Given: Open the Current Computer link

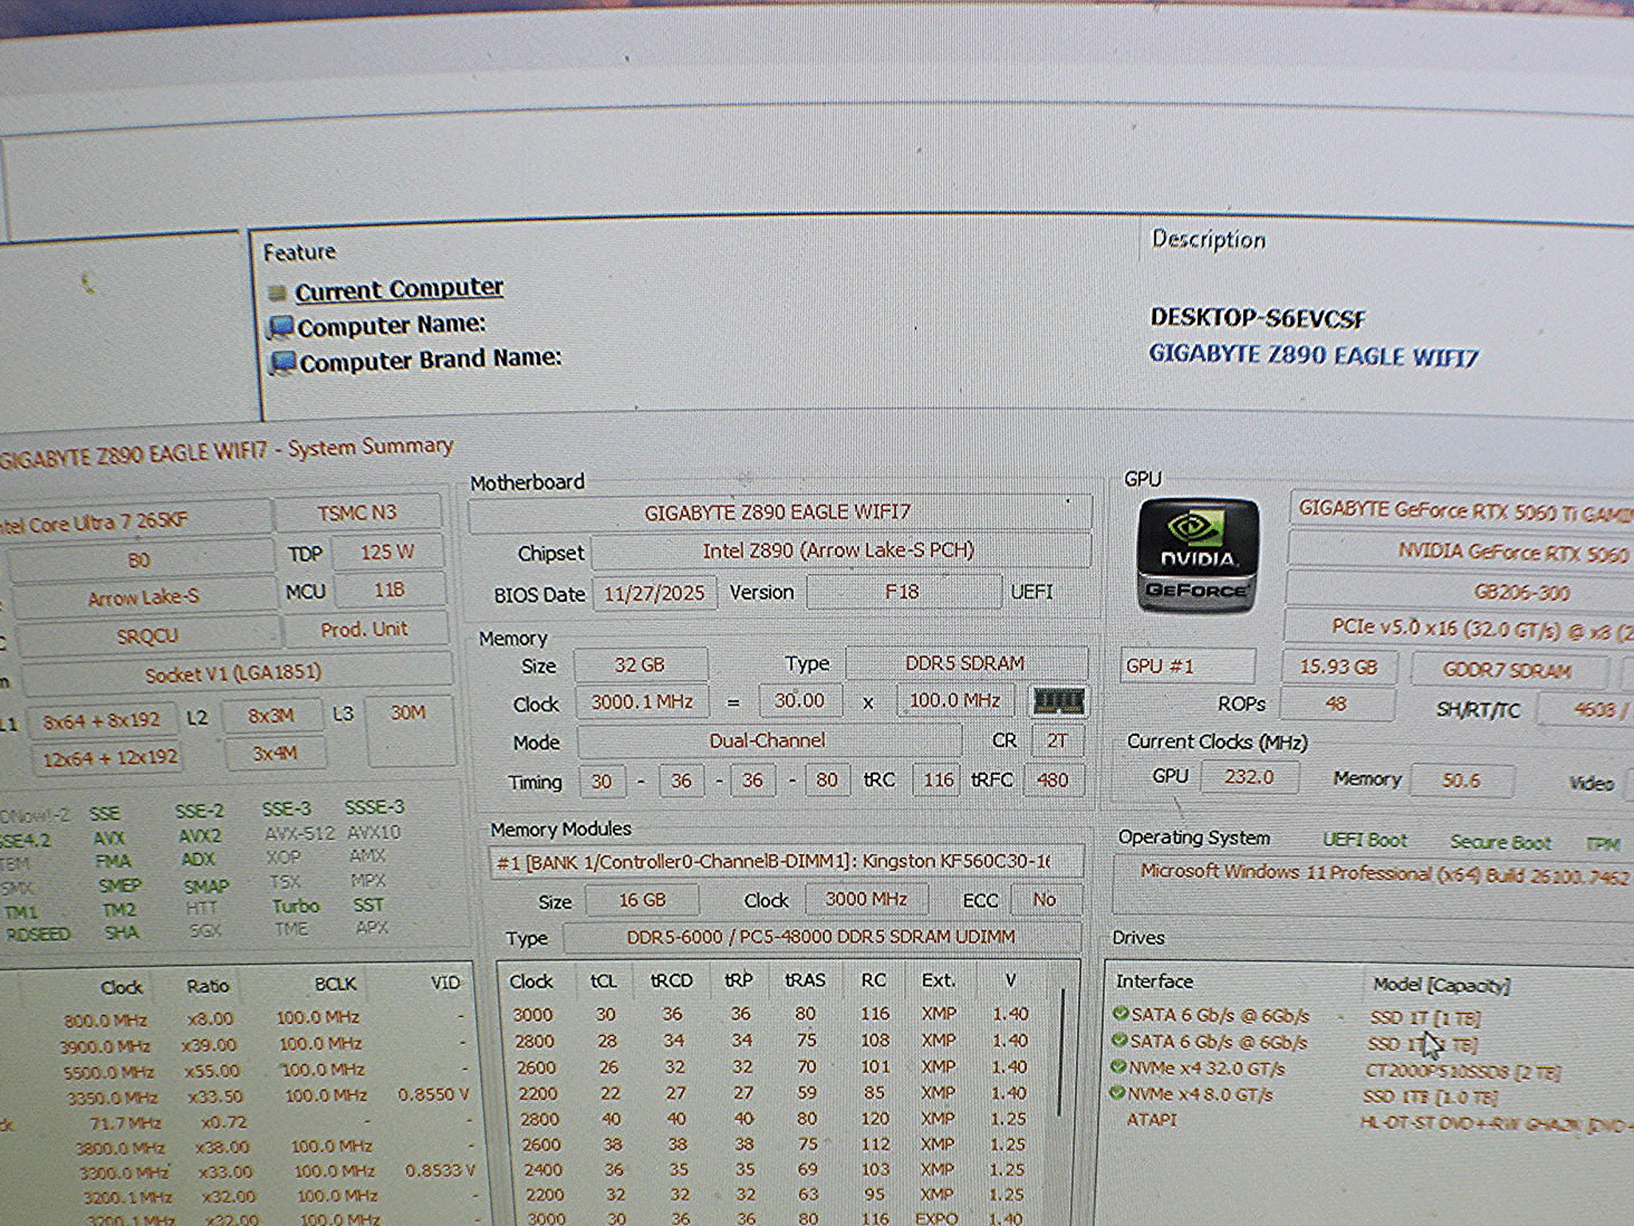Looking at the screenshot, I should coord(399,289).
